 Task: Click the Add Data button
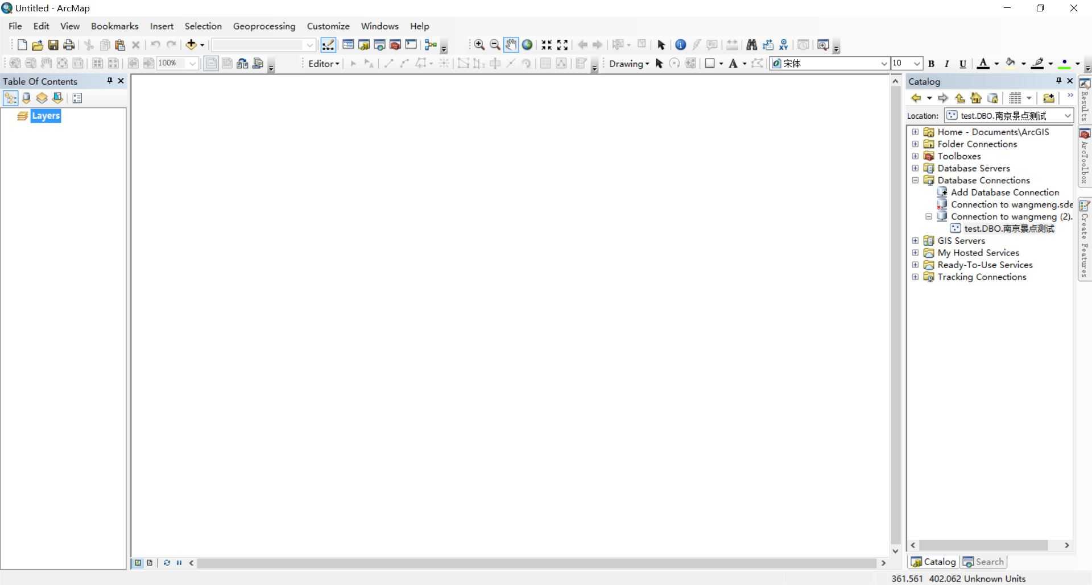(x=191, y=45)
